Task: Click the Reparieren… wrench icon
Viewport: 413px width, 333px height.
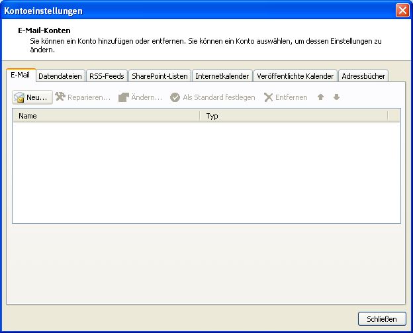Action: 61,97
